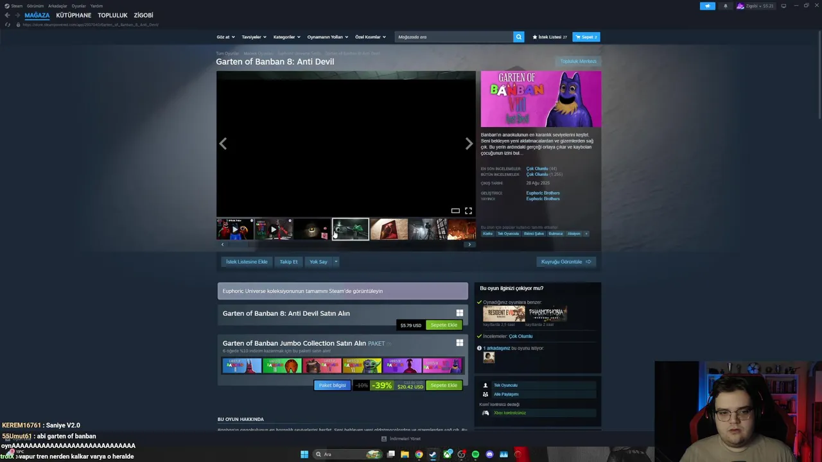The image size is (822, 462).
Task: Open the Phasmophobia similar game thumbnail
Action: (547, 314)
